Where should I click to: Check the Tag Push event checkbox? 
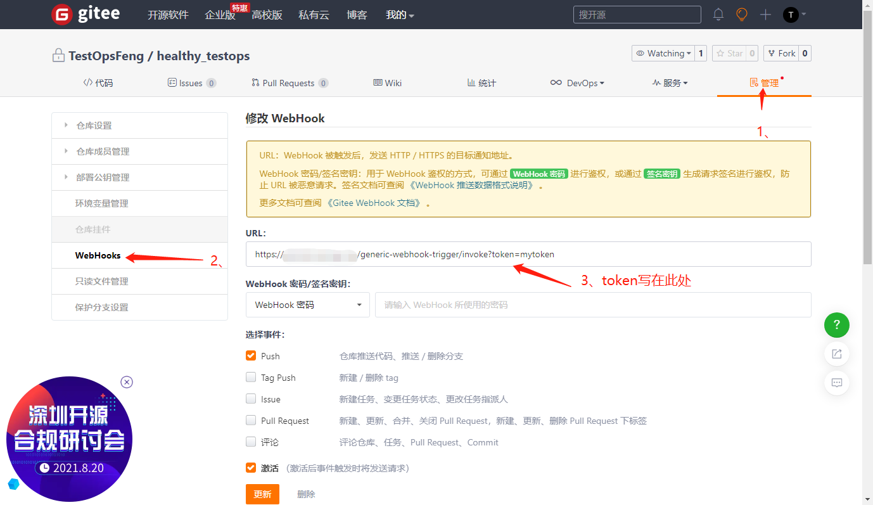pos(251,377)
